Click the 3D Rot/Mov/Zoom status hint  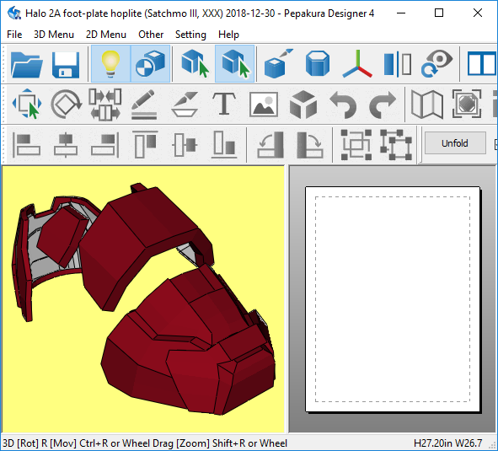(x=145, y=443)
